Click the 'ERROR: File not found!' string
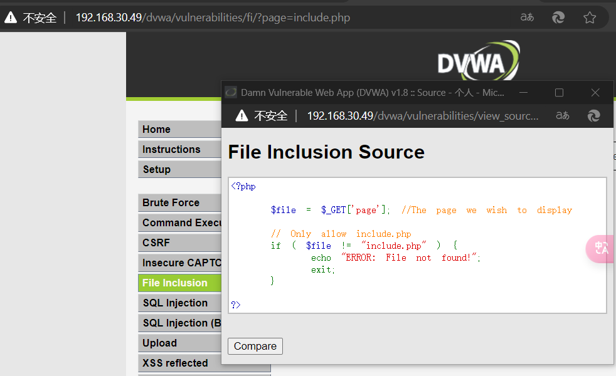616x376 pixels. tap(409, 258)
